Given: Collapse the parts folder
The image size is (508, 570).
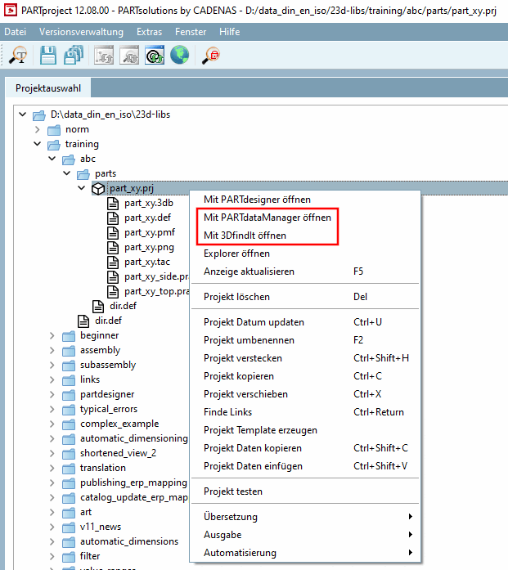Looking at the screenshot, I should (x=66, y=173).
